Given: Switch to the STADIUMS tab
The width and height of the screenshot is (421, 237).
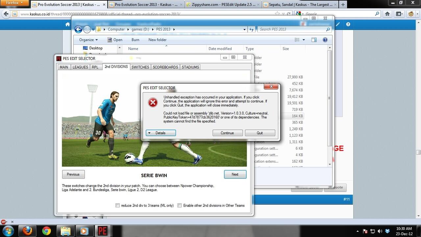Looking at the screenshot, I should (190, 67).
